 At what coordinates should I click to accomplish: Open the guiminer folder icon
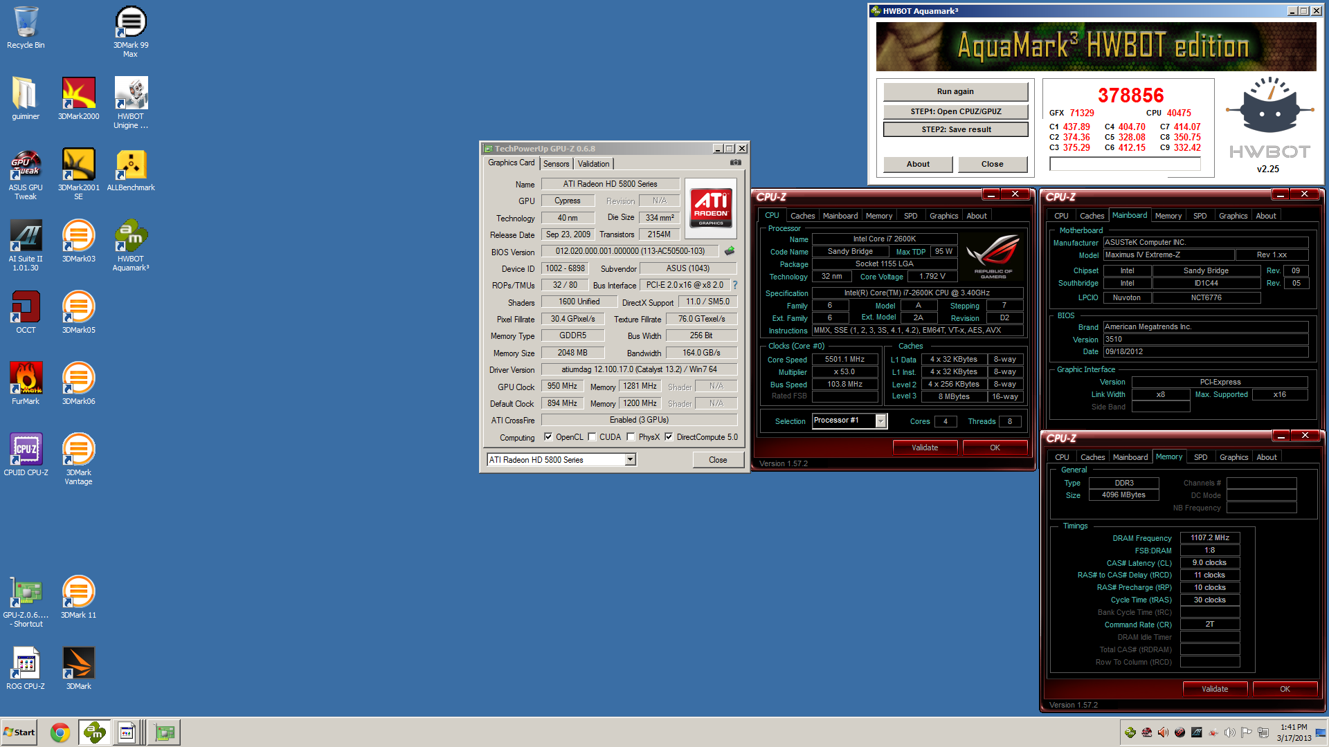point(26,98)
